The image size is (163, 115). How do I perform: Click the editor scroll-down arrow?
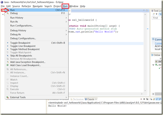coord(145,91)
